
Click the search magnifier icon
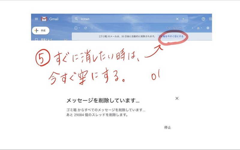76,19
